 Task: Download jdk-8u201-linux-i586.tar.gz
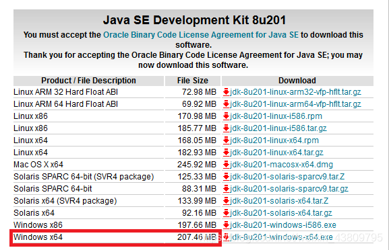pos(278,128)
